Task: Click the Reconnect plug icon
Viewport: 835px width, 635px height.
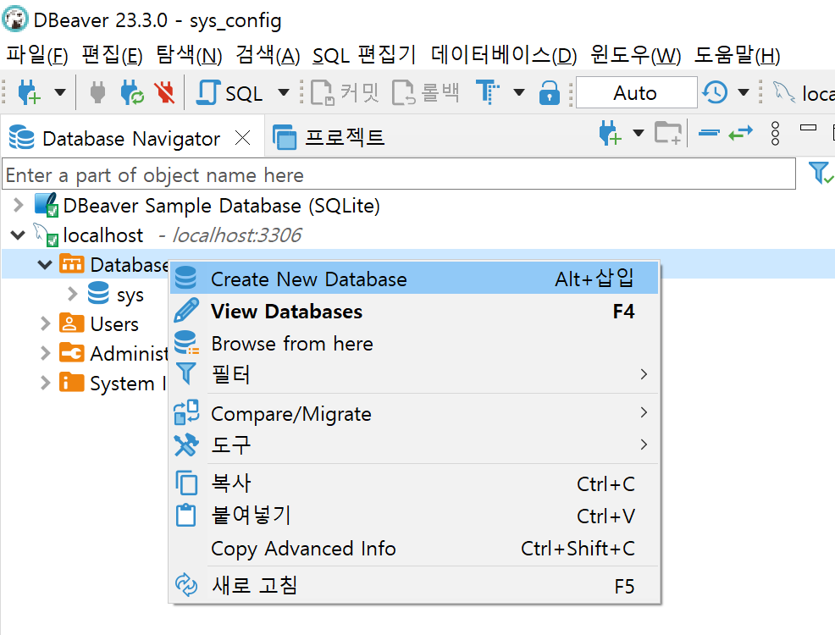Action: pyautogui.click(x=131, y=92)
